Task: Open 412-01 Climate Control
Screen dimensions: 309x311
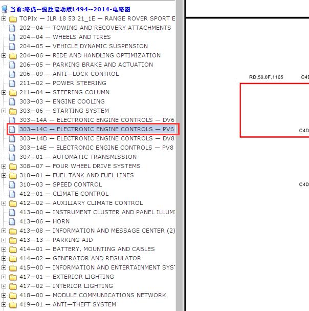Action: [x=64, y=194]
